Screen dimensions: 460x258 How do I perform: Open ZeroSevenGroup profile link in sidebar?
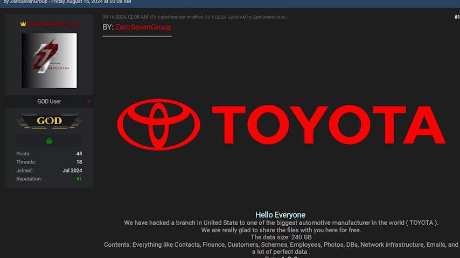tap(52, 24)
